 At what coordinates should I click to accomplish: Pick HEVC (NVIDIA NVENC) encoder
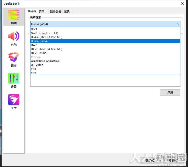point(105,49)
